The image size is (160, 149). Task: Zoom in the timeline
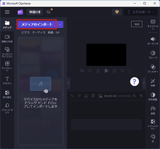[141, 96]
